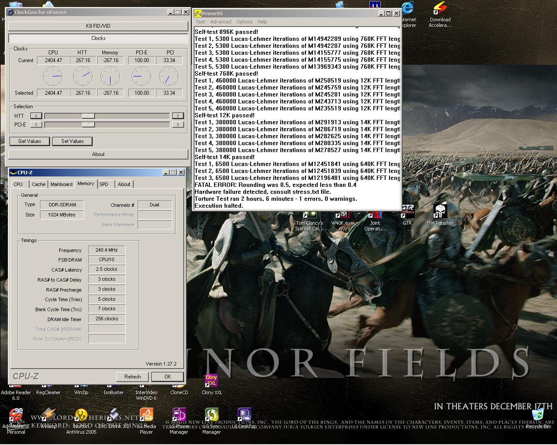
Task: Launch the W40K.exe desktop shortcut
Action: (342, 218)
